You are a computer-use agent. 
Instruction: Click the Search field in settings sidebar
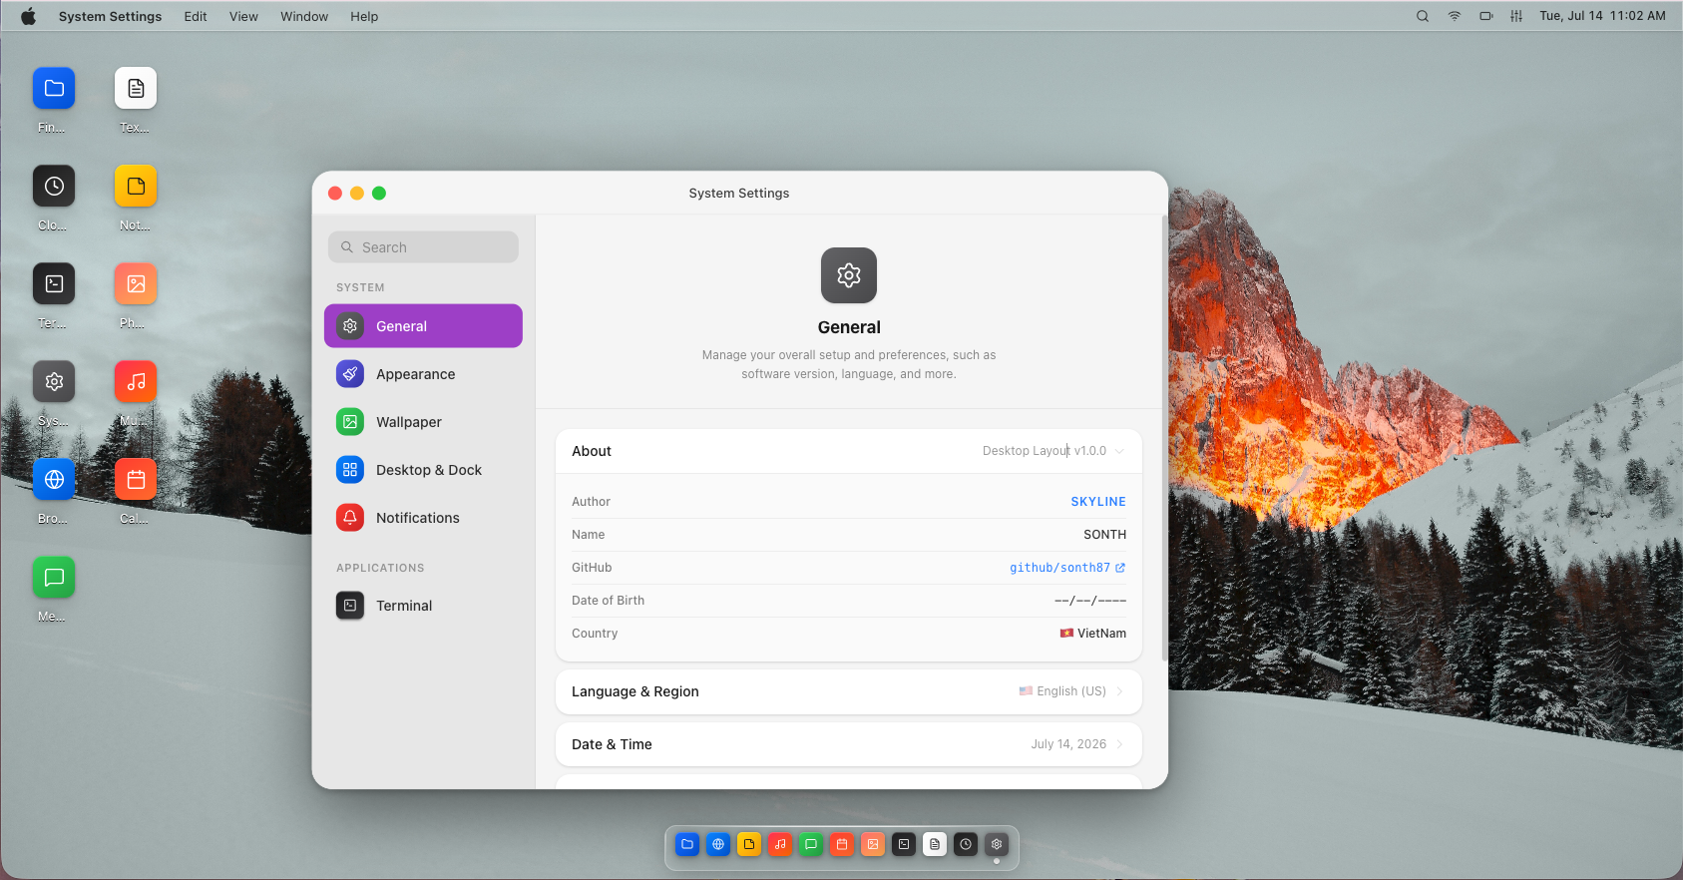coord(423,247)
